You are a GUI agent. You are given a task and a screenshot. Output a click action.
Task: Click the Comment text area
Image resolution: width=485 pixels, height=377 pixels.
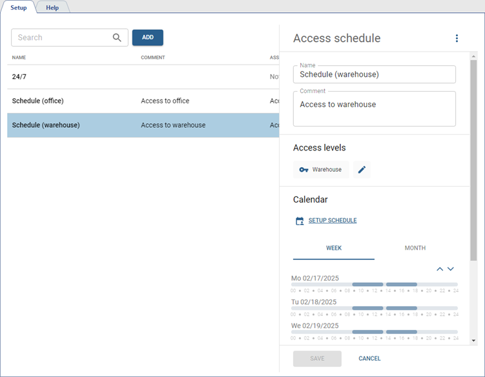pyautogui.click(x=374, y=109)
